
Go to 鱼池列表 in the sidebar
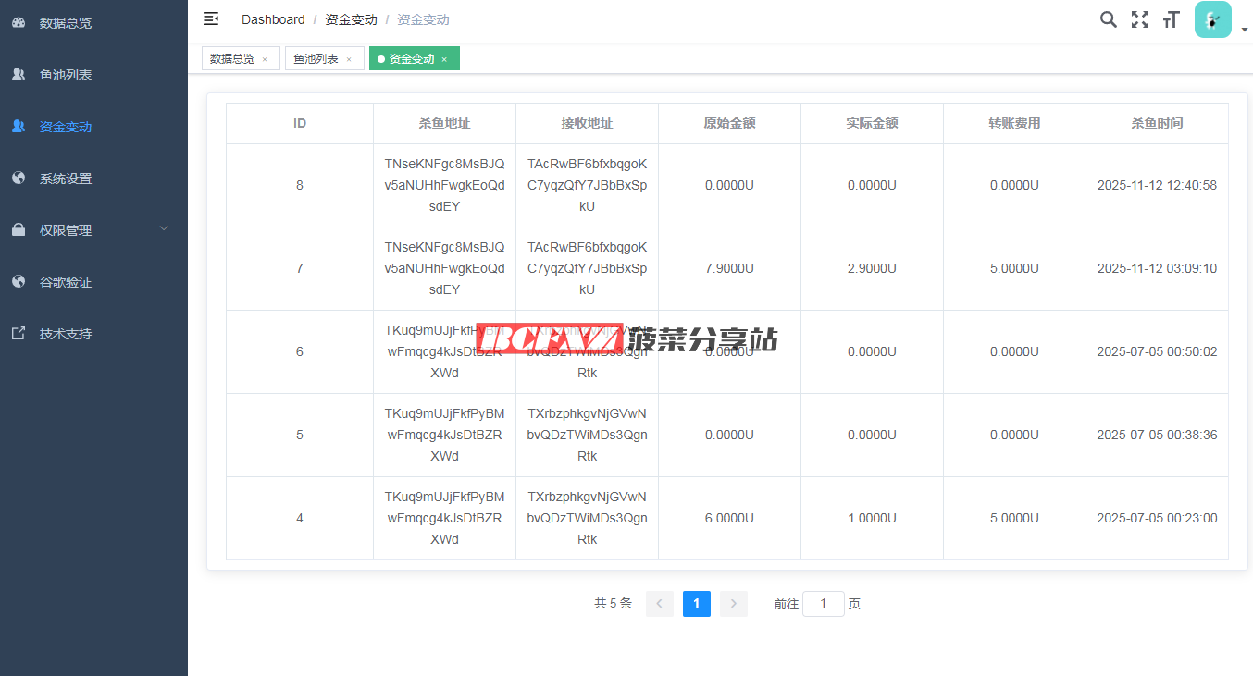tap(66, 75)
